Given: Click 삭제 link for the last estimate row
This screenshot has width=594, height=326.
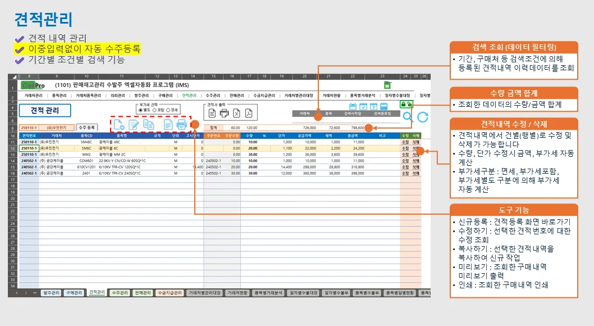Looking at the screenshot, I should [x=416, y=174].
